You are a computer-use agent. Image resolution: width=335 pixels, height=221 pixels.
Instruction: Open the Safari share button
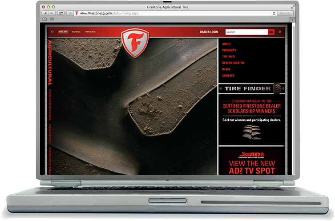coord(61,13)
